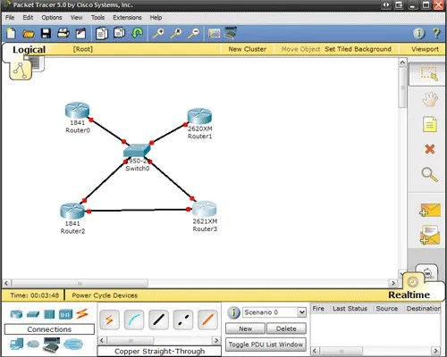Image resolution: width=447 pixels, height=357 pixels.
Task: Select Hubs device category icon
Action: [49, 314]
